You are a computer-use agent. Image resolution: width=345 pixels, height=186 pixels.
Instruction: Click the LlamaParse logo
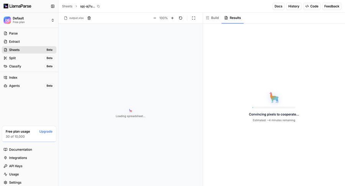(18, 6)
